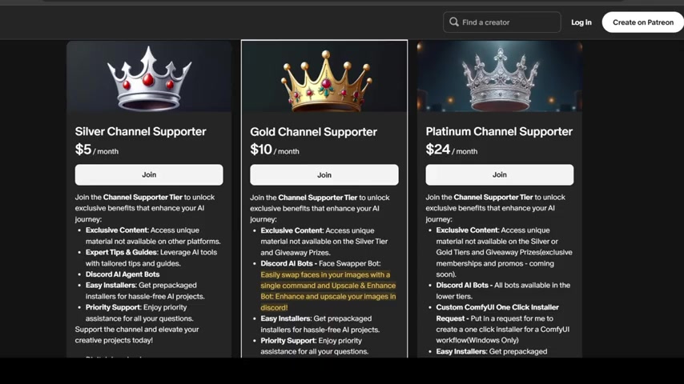Click the search magnifier icon
This screenshot has height=384, width=684.
(453, 22)
